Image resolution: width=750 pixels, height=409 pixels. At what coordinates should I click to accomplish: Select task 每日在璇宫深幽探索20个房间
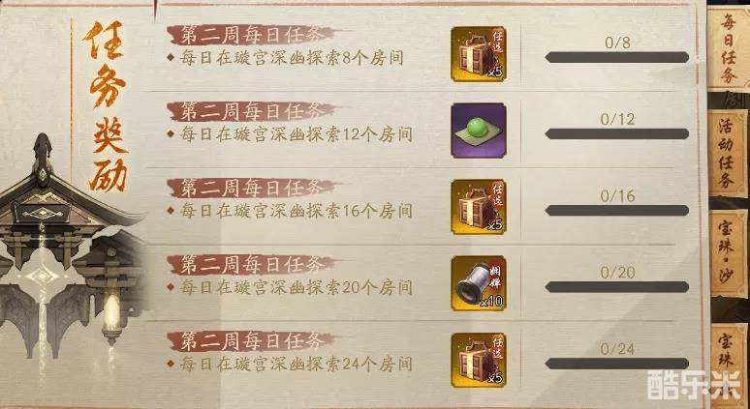(297, 287)
